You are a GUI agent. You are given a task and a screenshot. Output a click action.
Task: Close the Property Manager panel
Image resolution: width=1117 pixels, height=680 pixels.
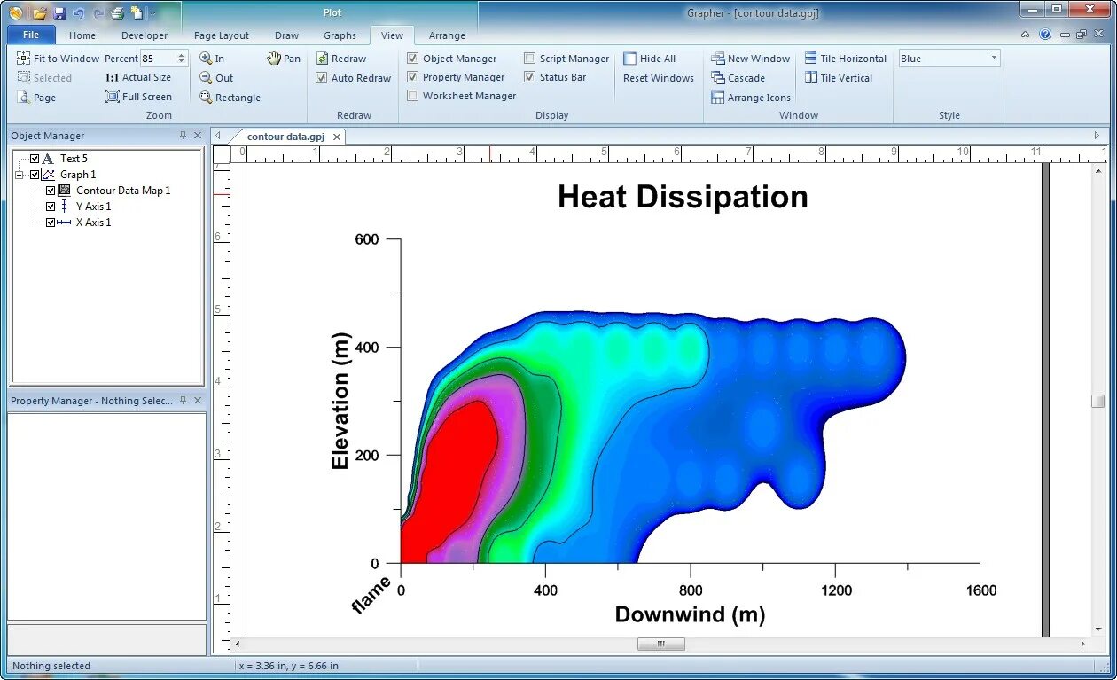[198, 401]
